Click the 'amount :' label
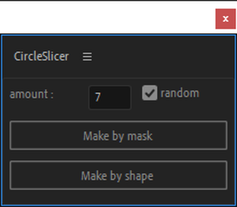The height and width of the screenshot is (207, 237). pyautogui.click(x=32, y=94)
